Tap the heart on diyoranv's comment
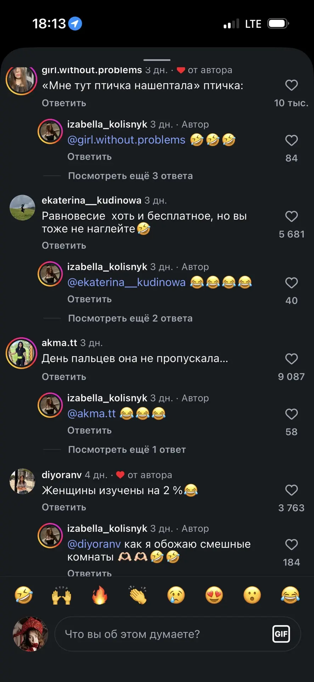 point(291,490)
